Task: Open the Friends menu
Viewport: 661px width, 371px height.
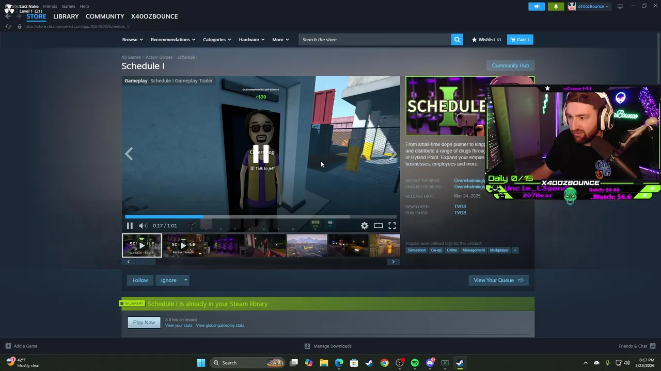Action: 50,6
